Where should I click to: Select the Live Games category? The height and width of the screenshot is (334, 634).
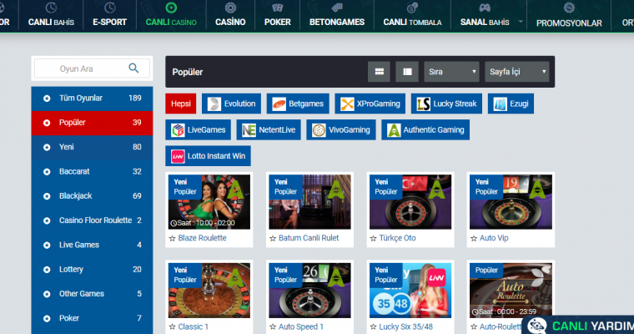(x=93, y=245)
